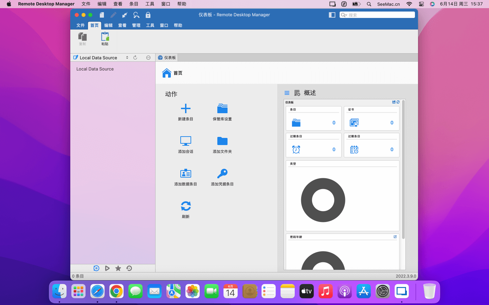Screen dimensions: 489x305
Task: Select Local Data Source in navigation tree
Action: point(95,69)
